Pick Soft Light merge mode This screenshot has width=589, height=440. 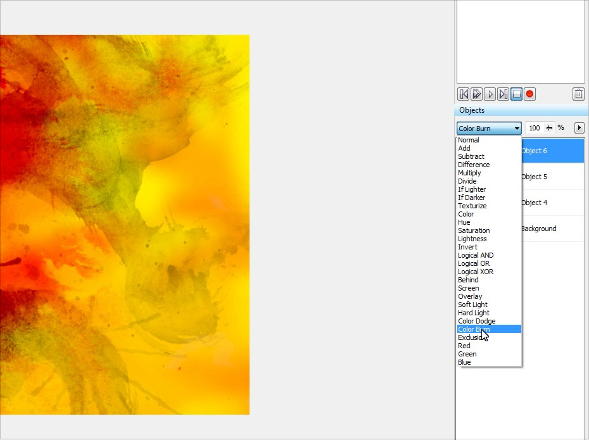point(472,305)
